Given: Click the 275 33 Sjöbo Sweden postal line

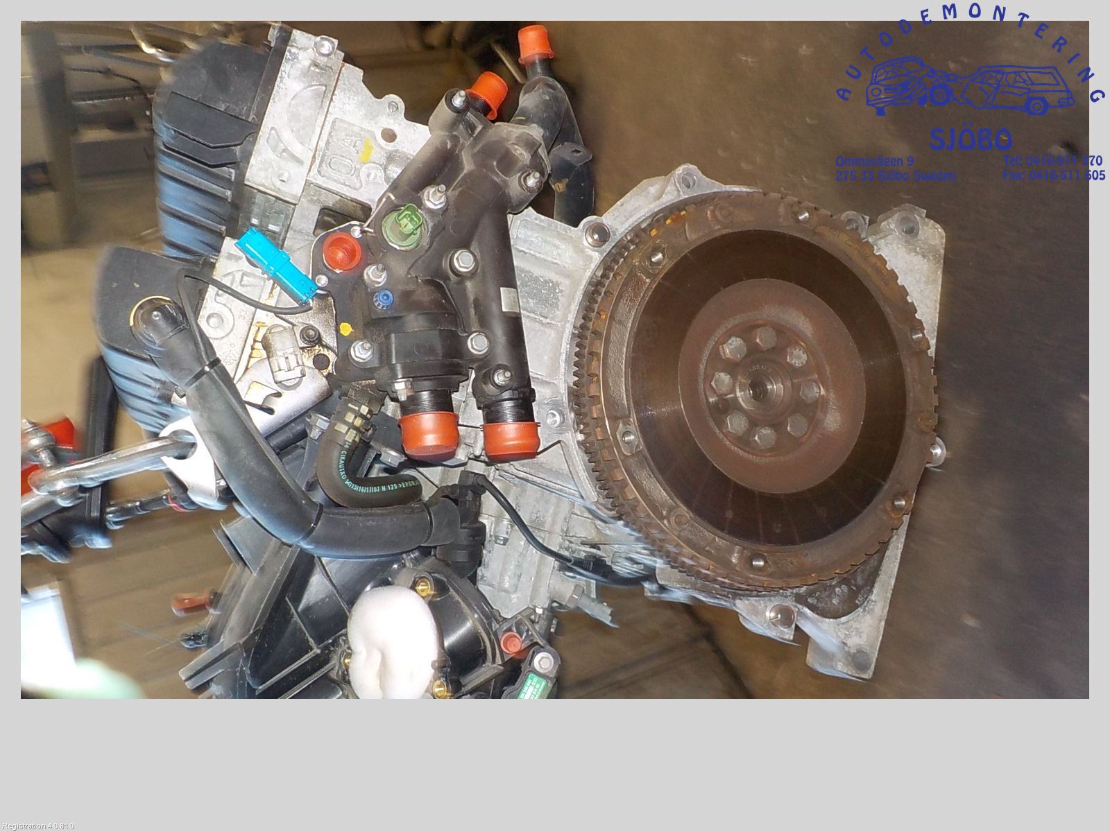Looking at the screenshot, I should pos(895,176).
